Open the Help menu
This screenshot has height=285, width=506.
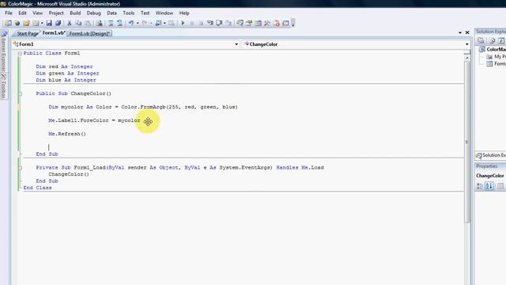184,13
